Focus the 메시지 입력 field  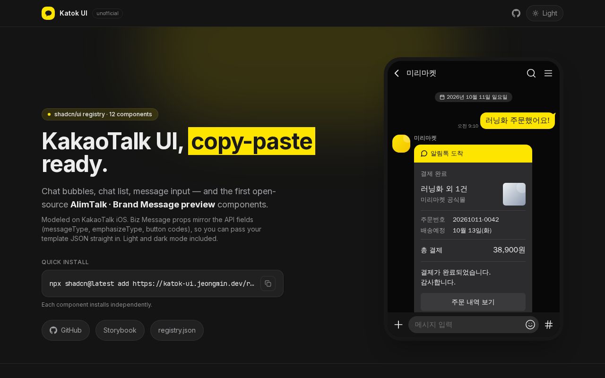(x=474, y=325)
